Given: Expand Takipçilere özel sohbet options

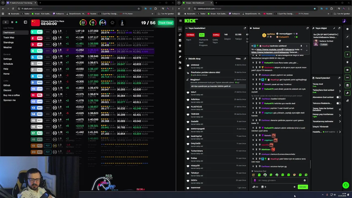Looking at the screenshot, I should pyautogui.click(x=340, y=91).
